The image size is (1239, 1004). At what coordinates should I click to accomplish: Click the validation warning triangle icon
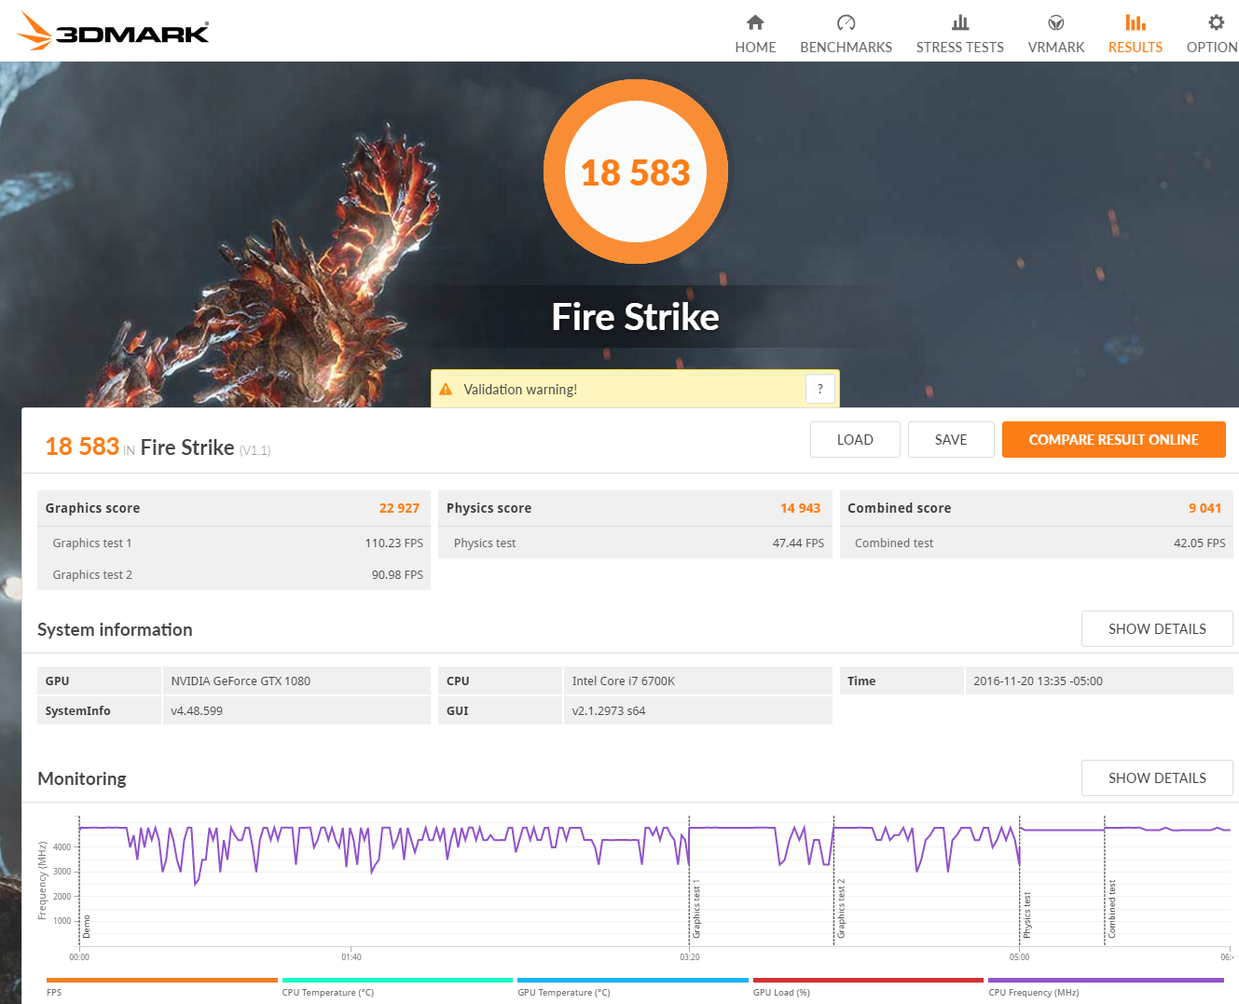(x=446, y=390)
